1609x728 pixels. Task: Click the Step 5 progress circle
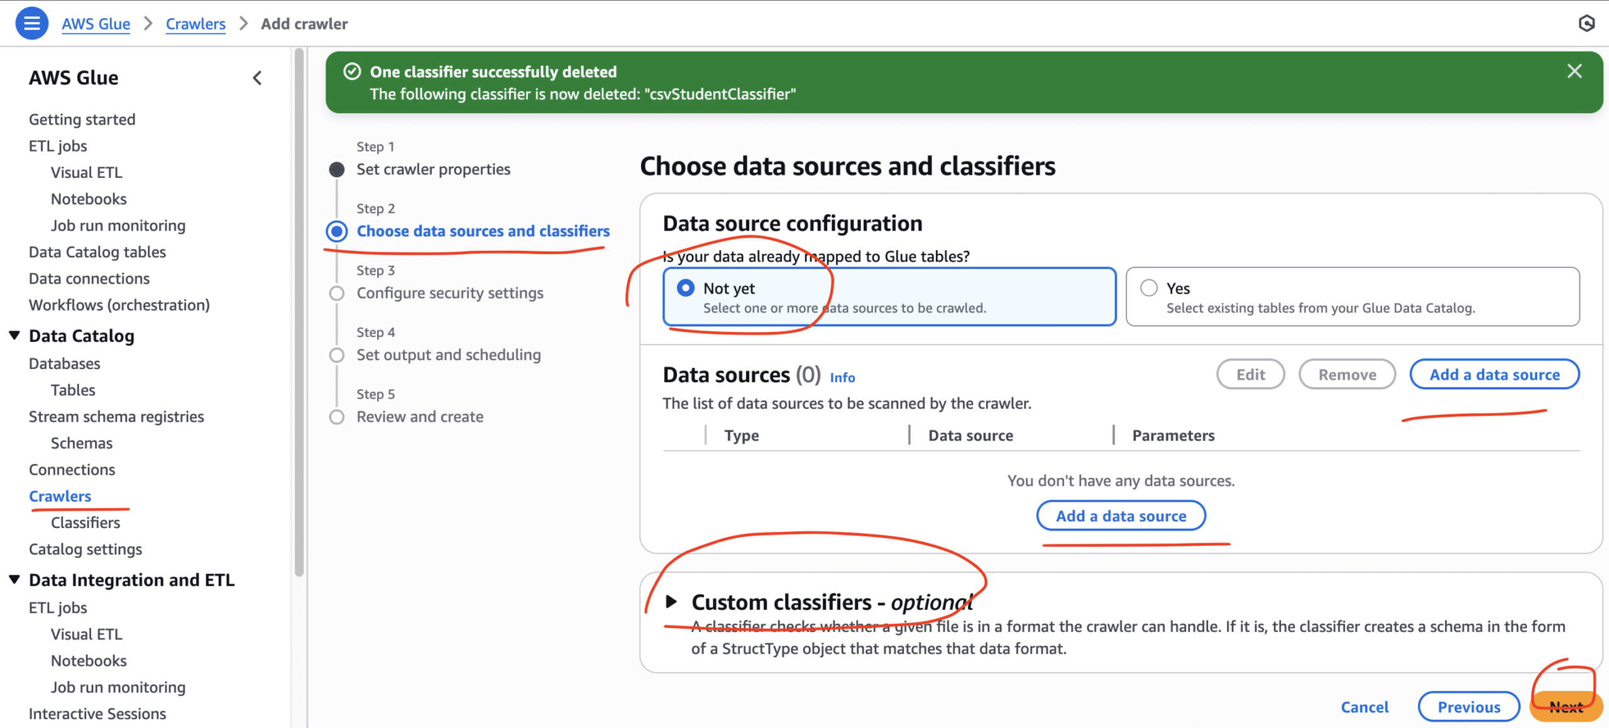tap(337, 416)
